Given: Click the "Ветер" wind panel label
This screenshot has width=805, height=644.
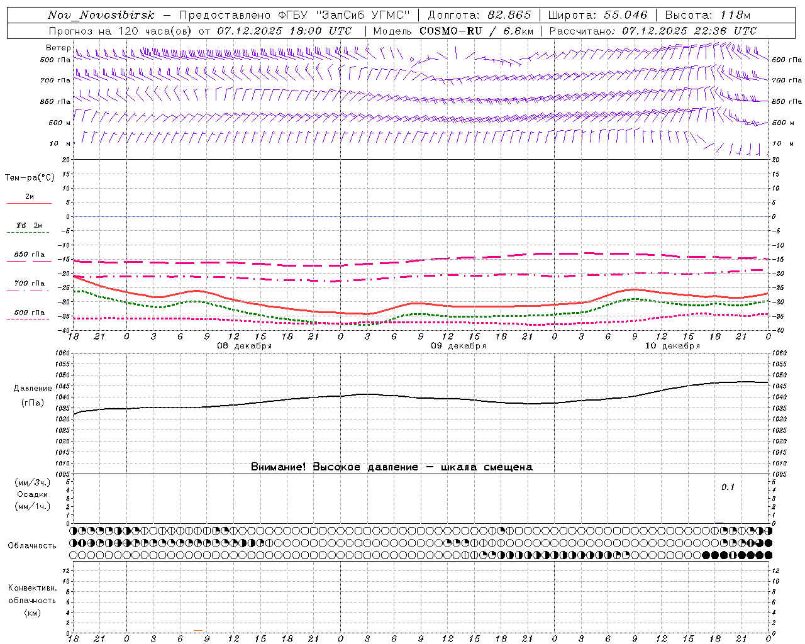Looking at the screenshot, I should [58, 48].
